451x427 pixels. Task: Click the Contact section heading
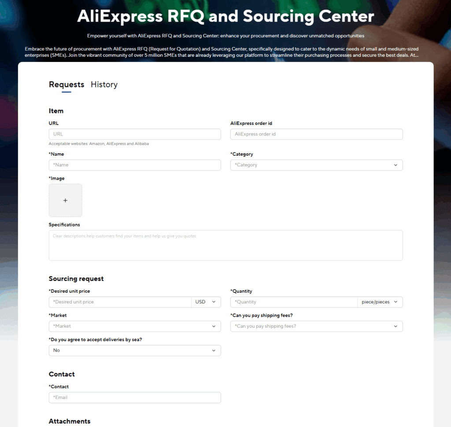[x=62, y=374]
